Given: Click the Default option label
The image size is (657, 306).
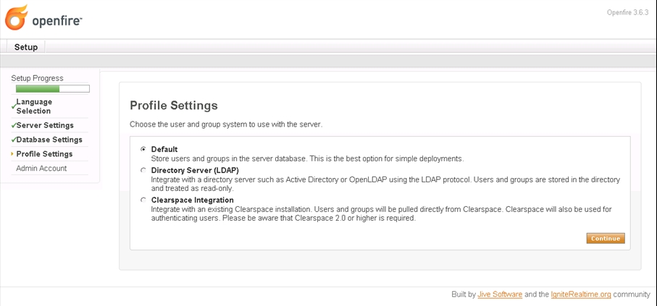Looking at the screenshot, I should 164,149.
